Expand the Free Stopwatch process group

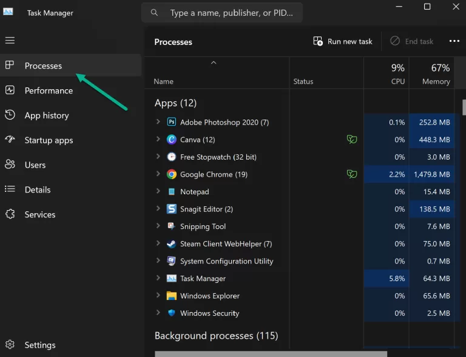[x=158, y=156]
